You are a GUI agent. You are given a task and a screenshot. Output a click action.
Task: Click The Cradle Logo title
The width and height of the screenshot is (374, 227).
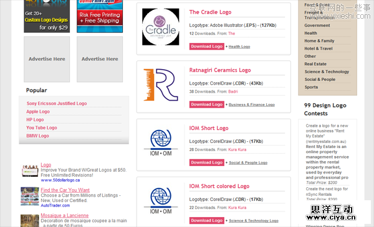click(210, 12)
